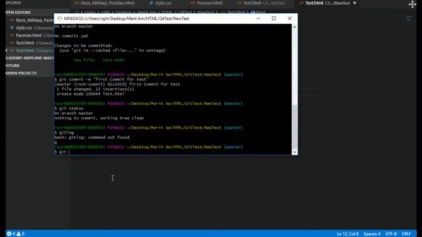Click the editor minimap preview
Image resolution: width=422 pixels, height=237 pixels.
[409, 20]
